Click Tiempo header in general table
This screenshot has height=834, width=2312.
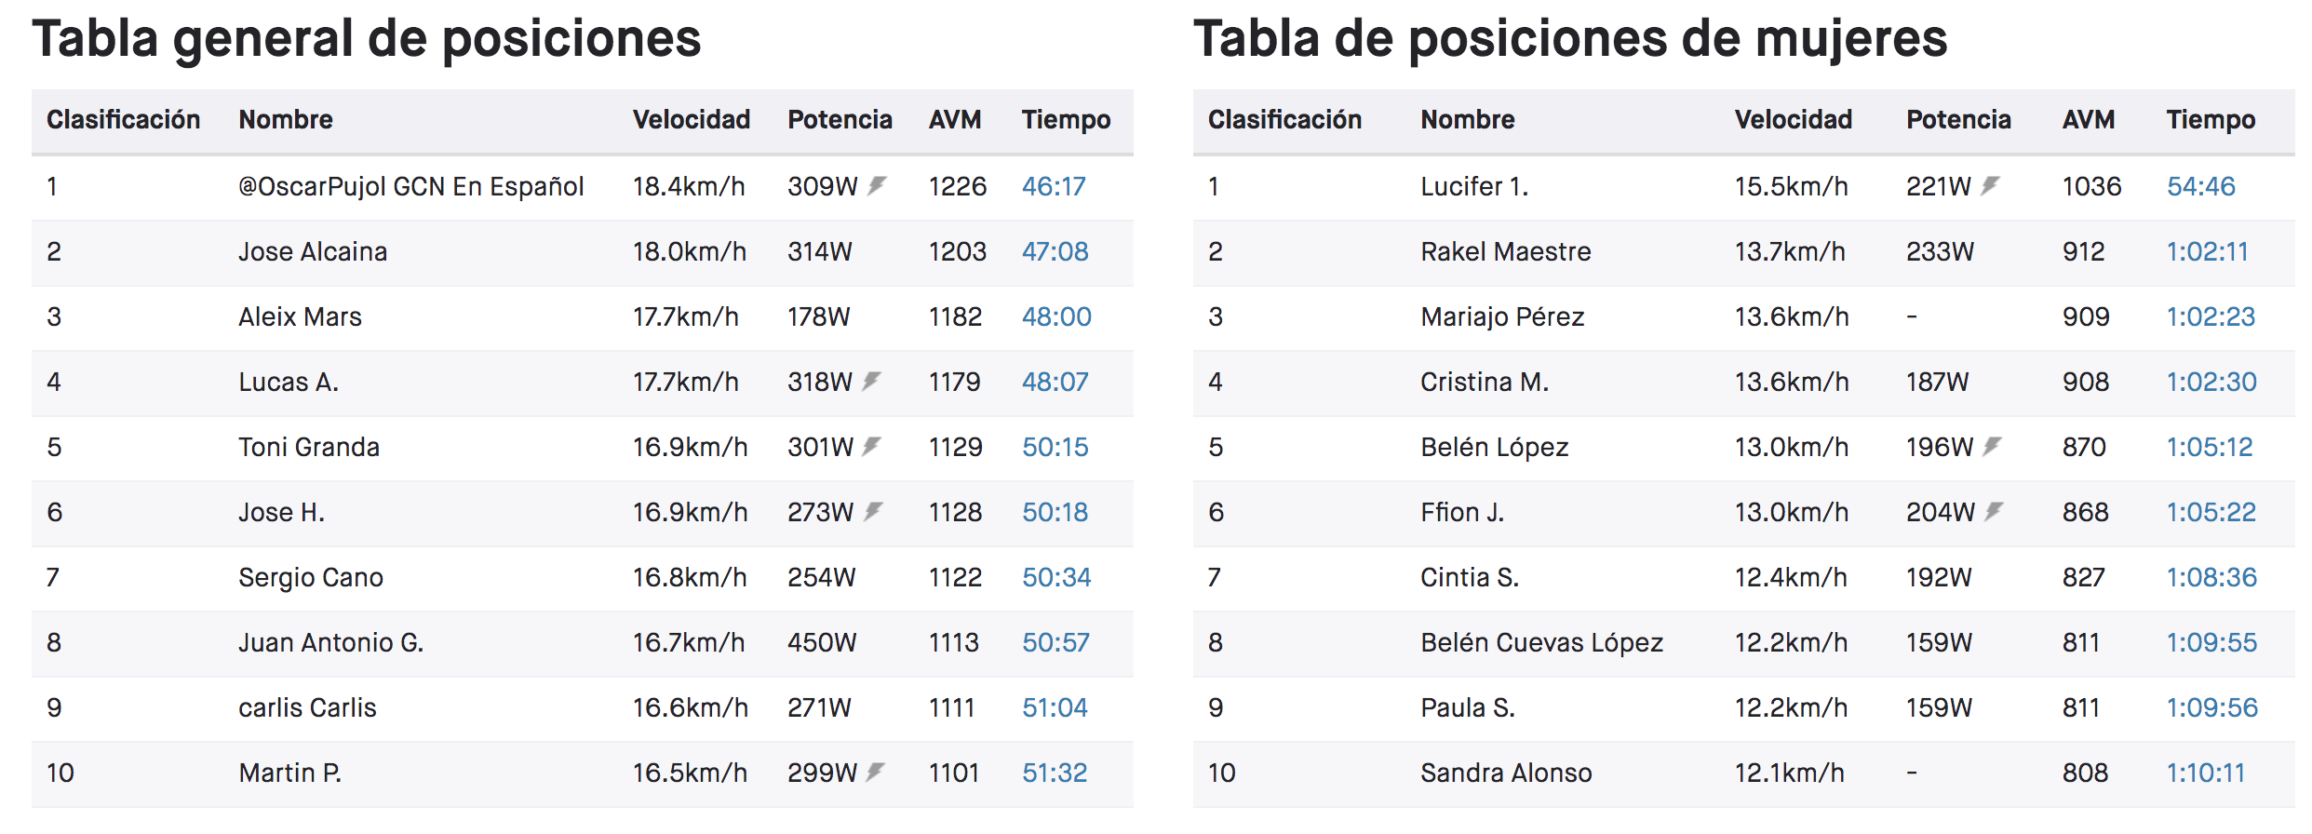click(1066, 119)
